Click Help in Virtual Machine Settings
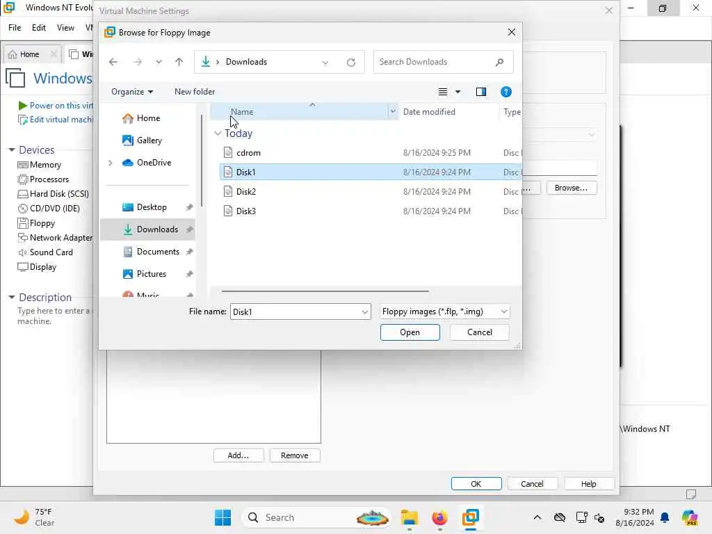This screenshot has width=712, height=534. (x=589, y=484)
